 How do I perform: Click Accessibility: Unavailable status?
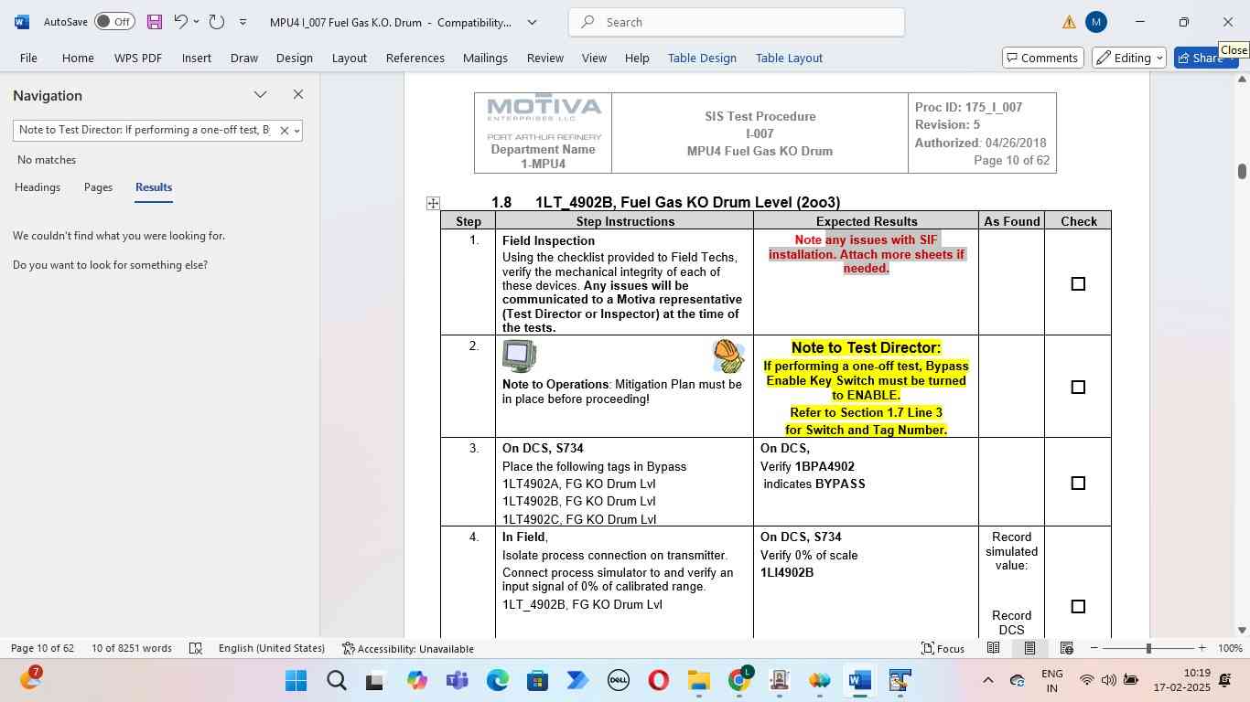tap(408, 648)
